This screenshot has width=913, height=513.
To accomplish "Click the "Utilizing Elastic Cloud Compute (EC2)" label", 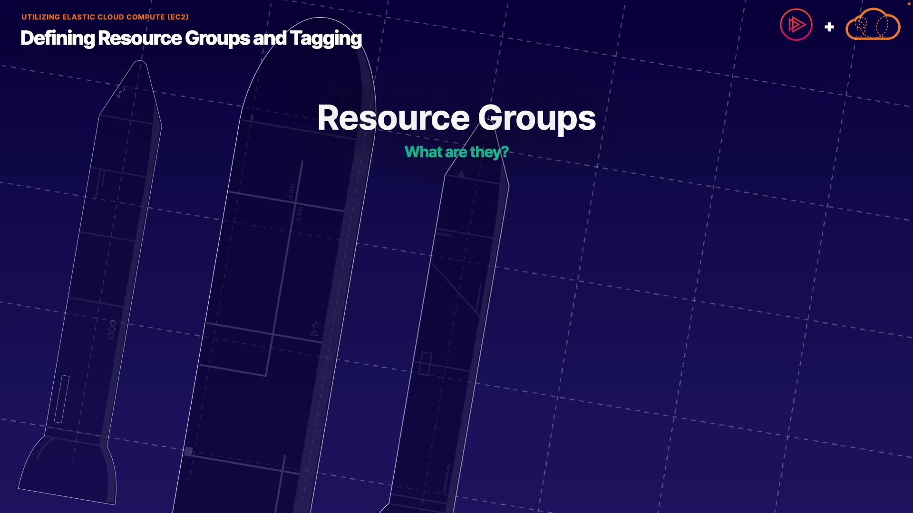I will click(x=105, y=17).
